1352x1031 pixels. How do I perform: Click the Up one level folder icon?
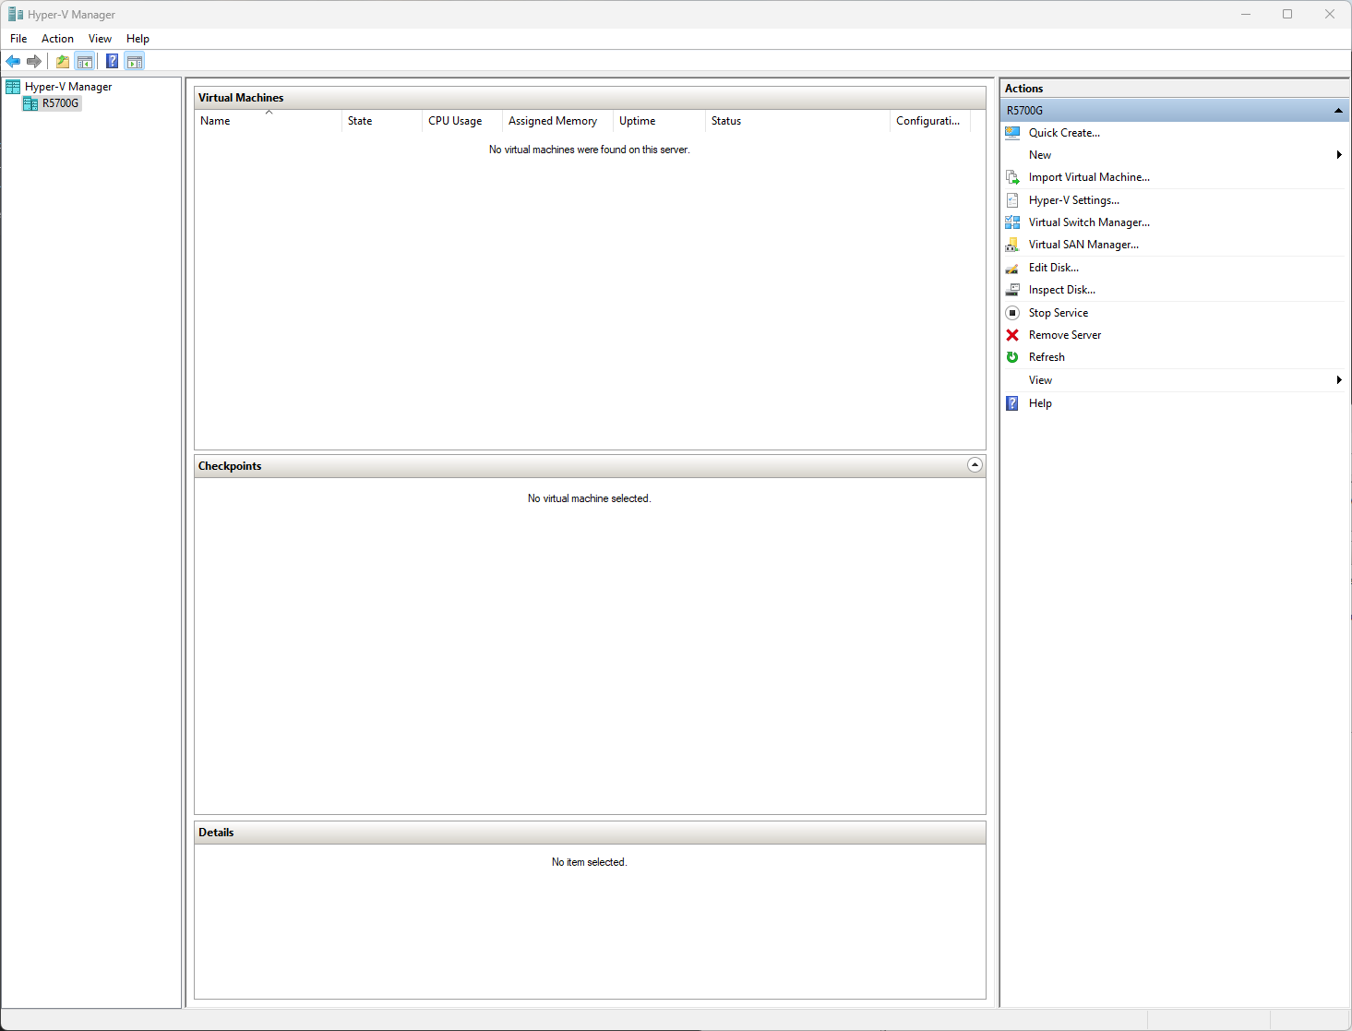63,62
